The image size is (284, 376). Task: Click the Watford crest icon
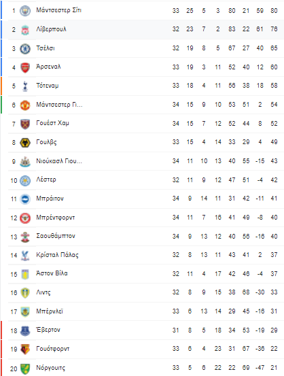pos(25,349)
